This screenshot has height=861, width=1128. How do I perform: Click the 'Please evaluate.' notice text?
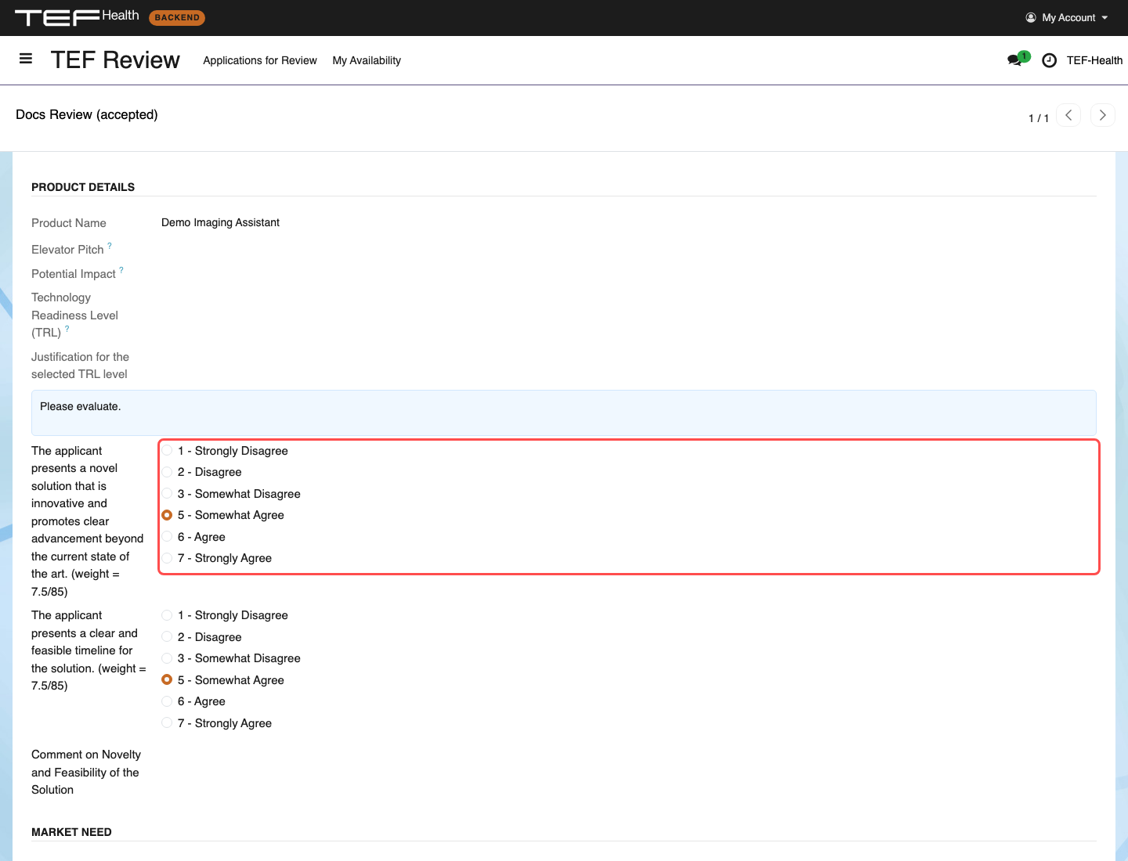[x=81, y=406]
